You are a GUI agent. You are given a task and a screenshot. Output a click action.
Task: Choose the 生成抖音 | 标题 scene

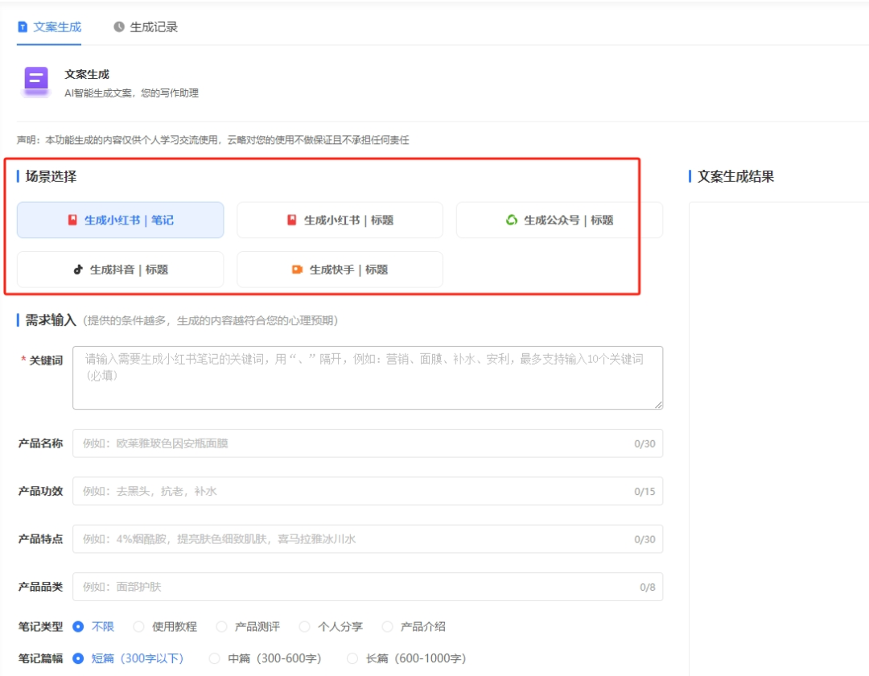click(x=120, y=270)
